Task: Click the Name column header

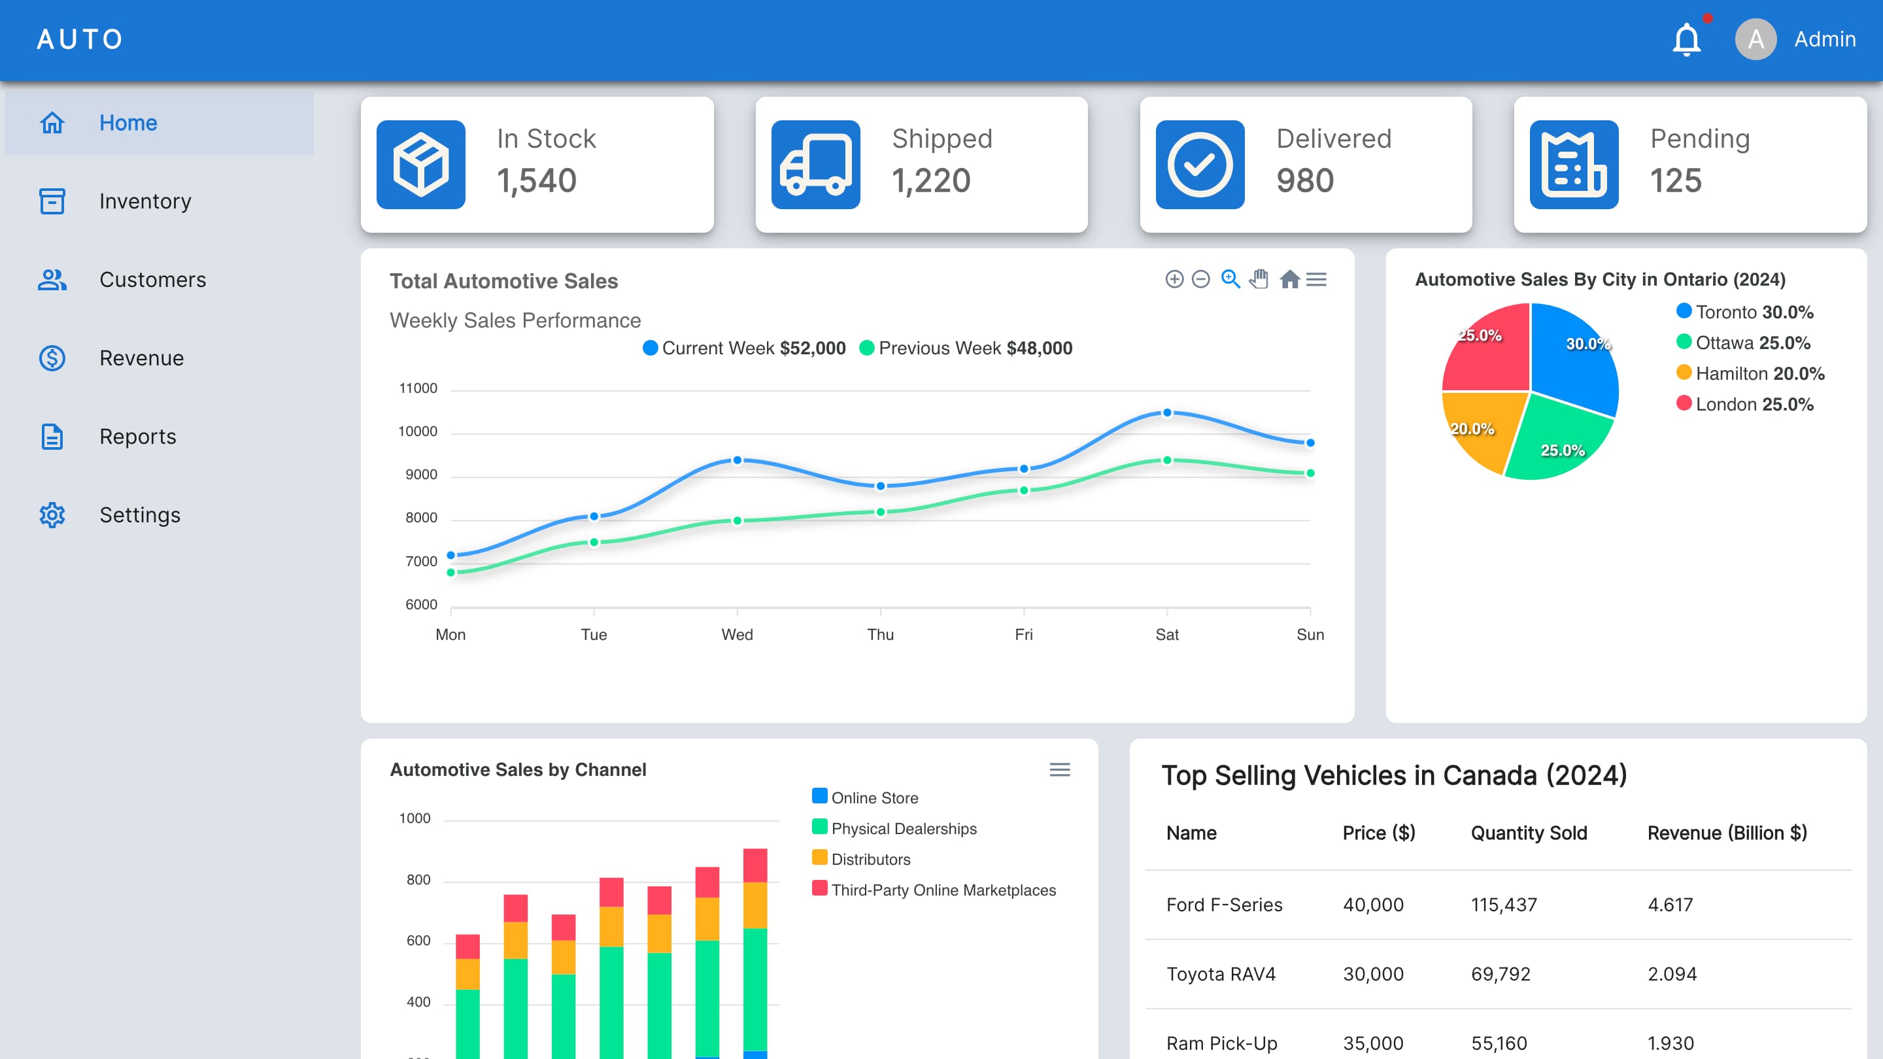Action: (1191, 833)
